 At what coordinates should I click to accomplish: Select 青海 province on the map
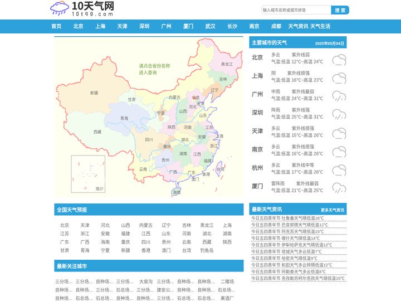(124, 118)
